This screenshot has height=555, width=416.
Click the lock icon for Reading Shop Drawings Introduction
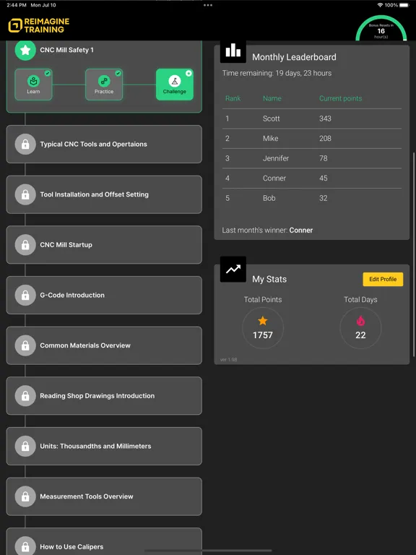pos(25,396)
